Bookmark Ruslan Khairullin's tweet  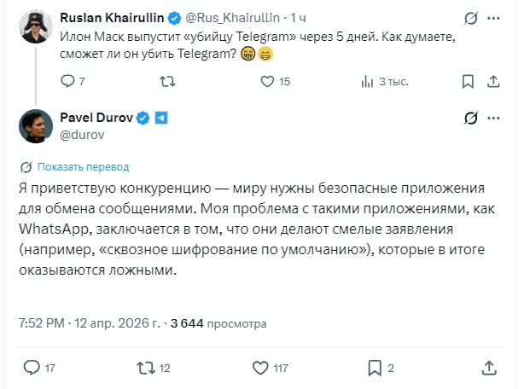click(469, 82)
